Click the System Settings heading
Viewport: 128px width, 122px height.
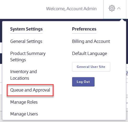coord(26,29)
